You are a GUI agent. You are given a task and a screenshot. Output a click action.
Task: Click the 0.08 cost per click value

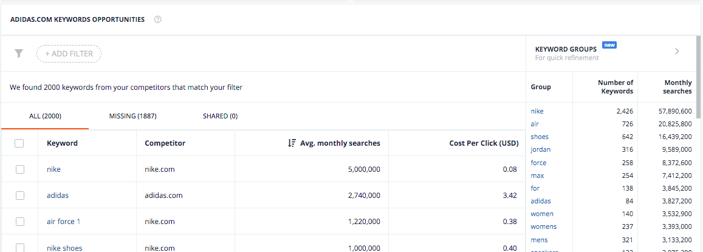(x=510, y=169)
